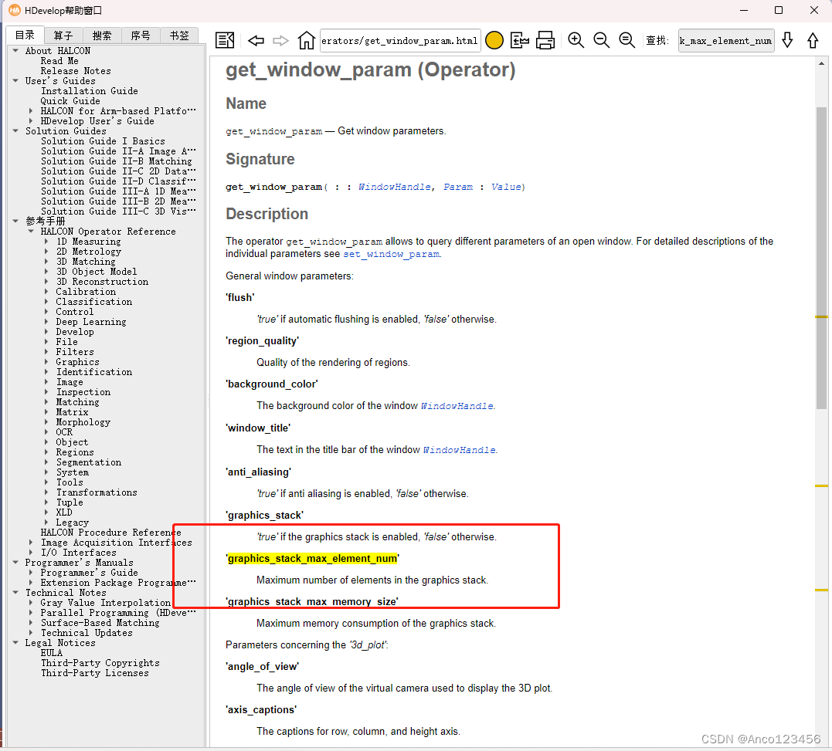Go back with the left arrow icon

[256, 40]
